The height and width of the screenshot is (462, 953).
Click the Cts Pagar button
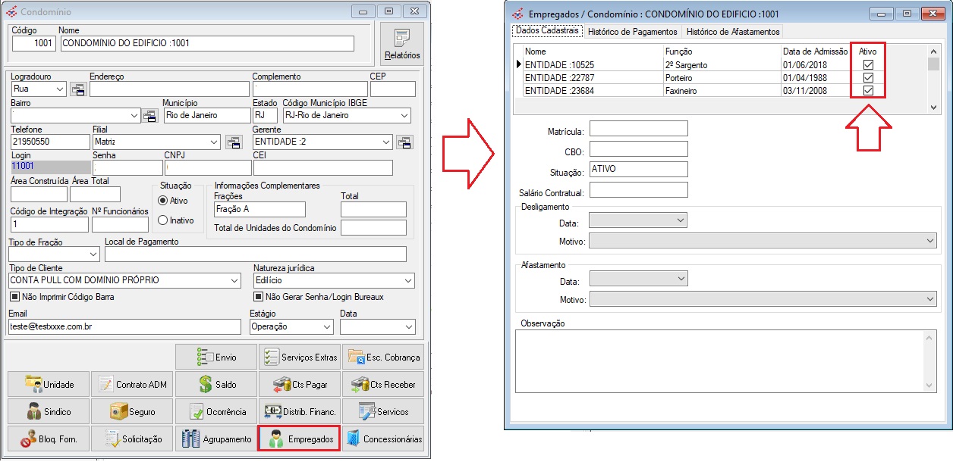pyautogui.click(x=299, y=385)
